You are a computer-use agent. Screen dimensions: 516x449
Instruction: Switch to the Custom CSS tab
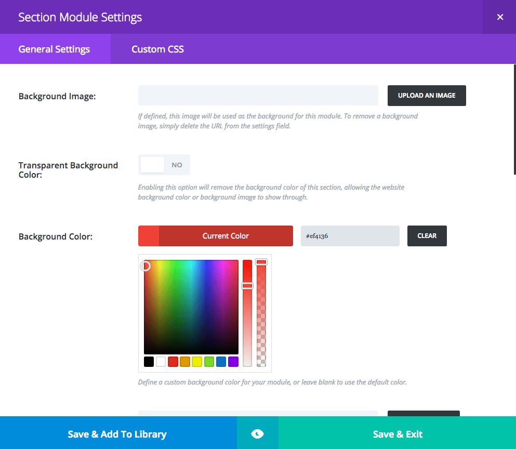click(x=157, y=49)
